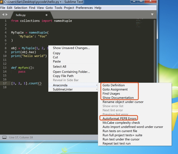Click Open Containing Folder
The image size is (178, 154).
(73, 72)
